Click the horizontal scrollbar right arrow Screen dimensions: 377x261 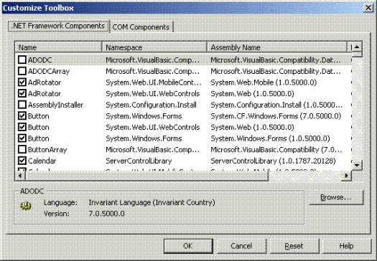click(x=346, y=176)
